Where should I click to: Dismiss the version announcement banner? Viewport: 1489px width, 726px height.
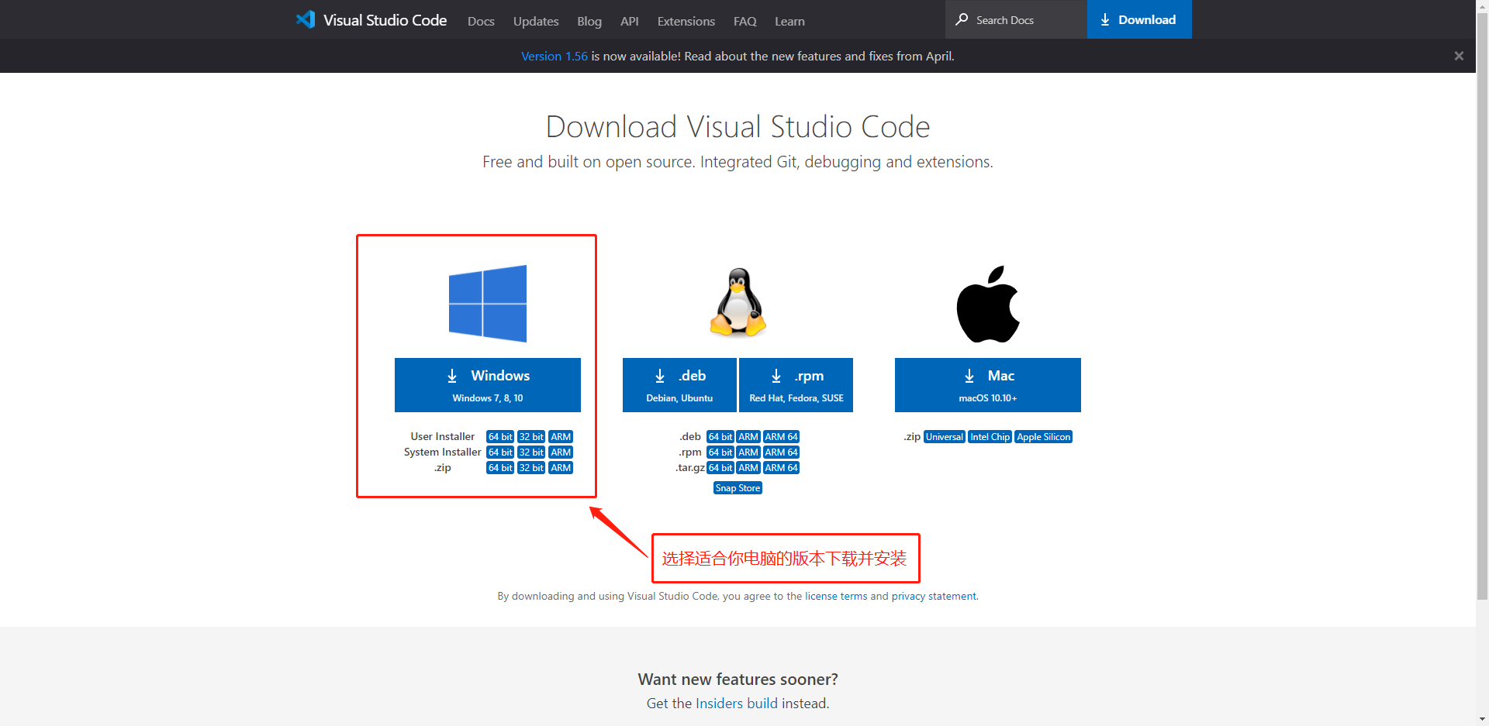tap(1459, 55)
